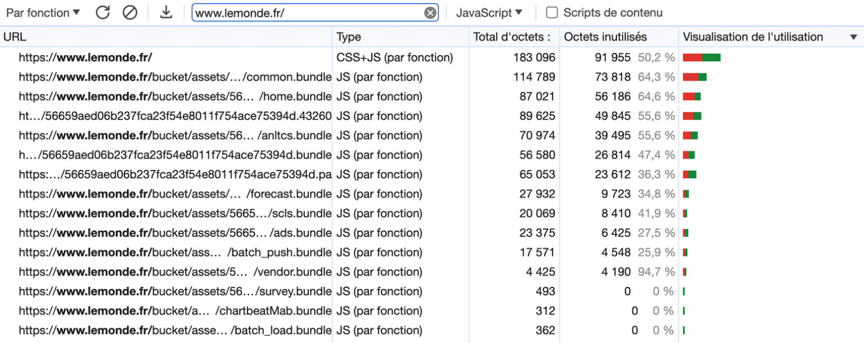
Task: Select the 43260 script row
Action: point(432,116)
